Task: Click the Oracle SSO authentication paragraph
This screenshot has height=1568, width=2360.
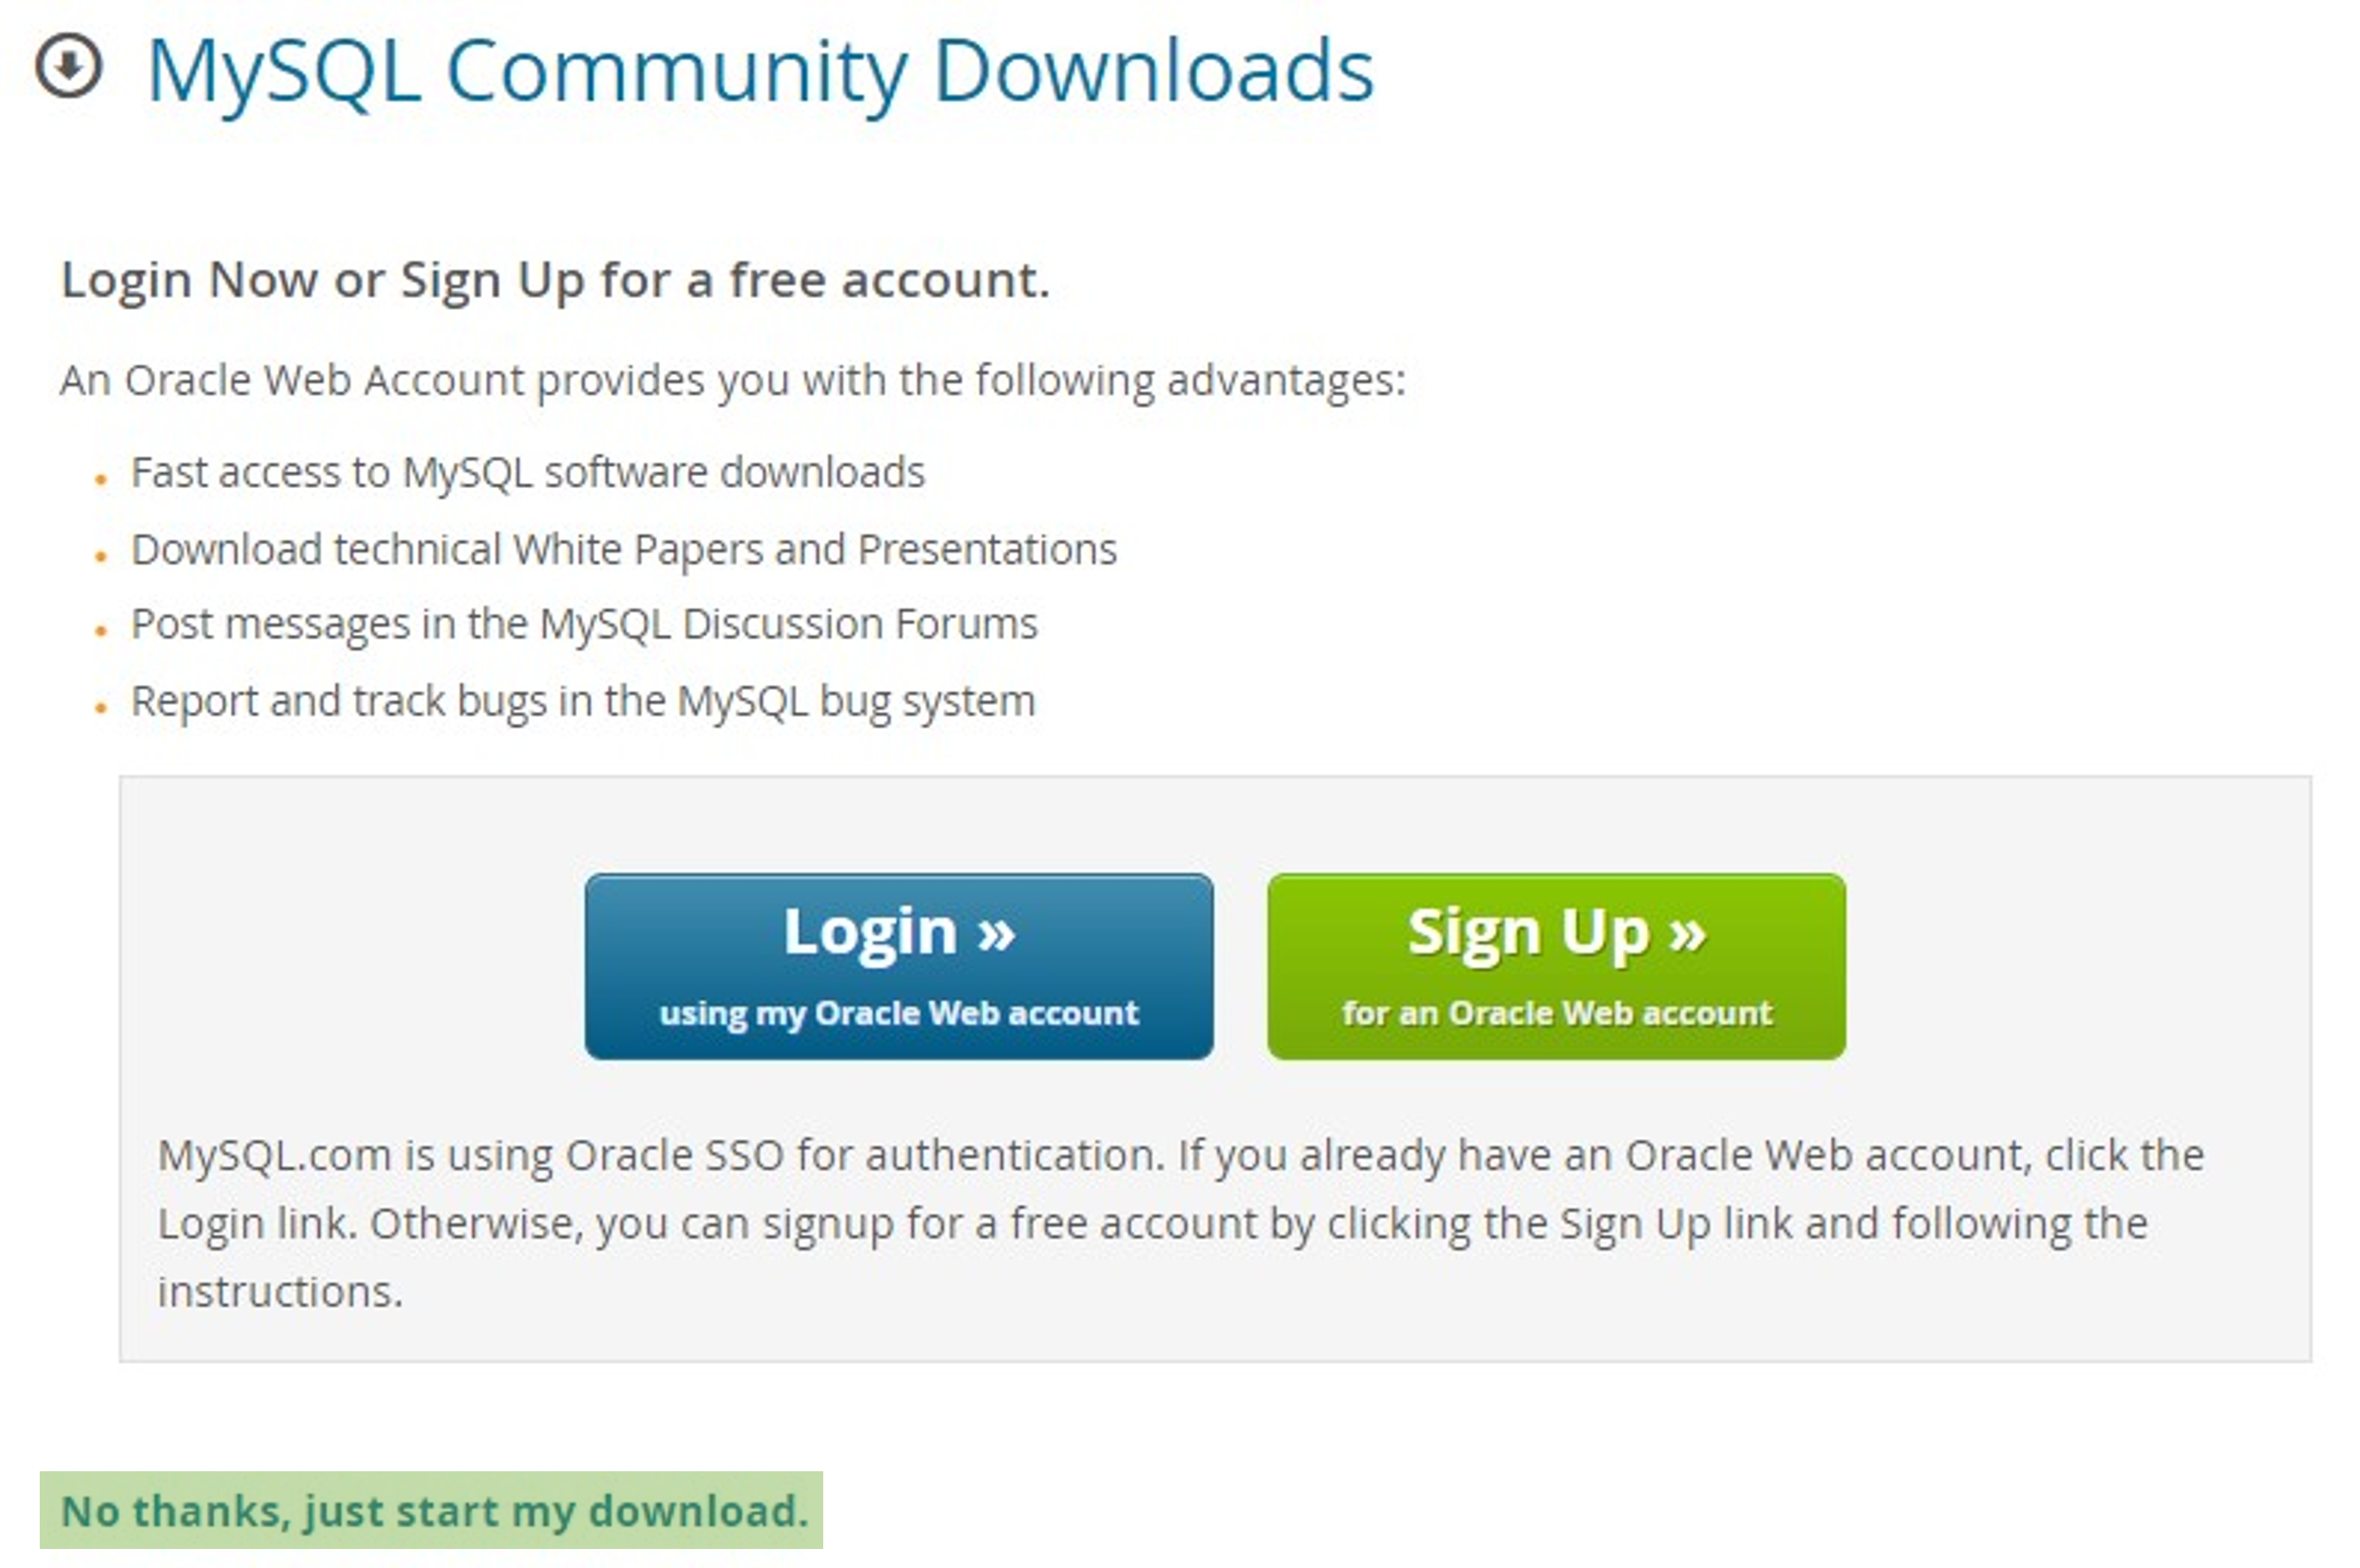Action: [1180, 1223]
